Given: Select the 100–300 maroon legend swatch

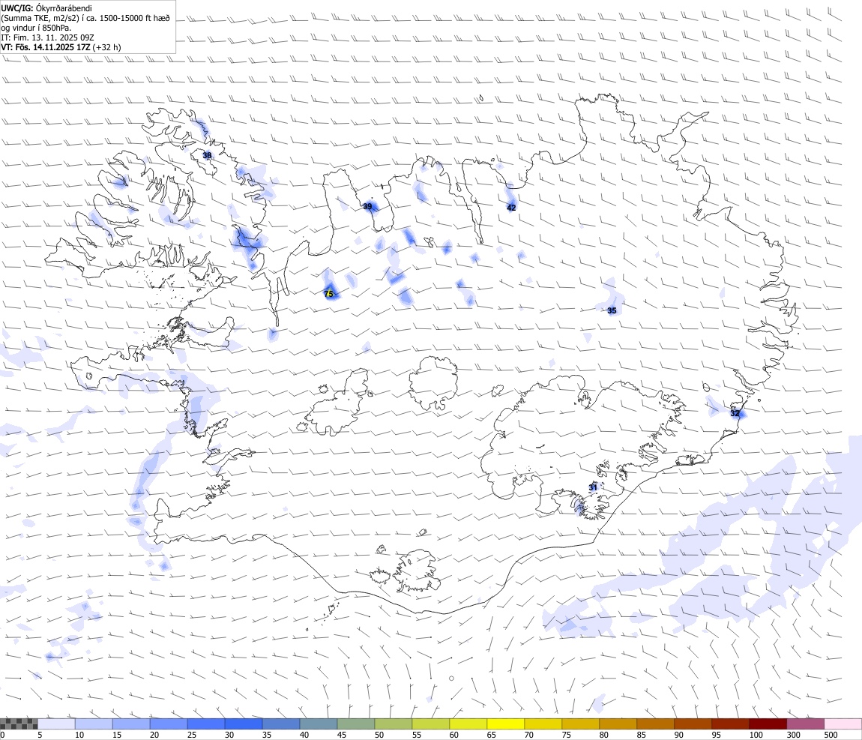Looking at the screenshot, I should pyautogui.click(x=768, y=724).
